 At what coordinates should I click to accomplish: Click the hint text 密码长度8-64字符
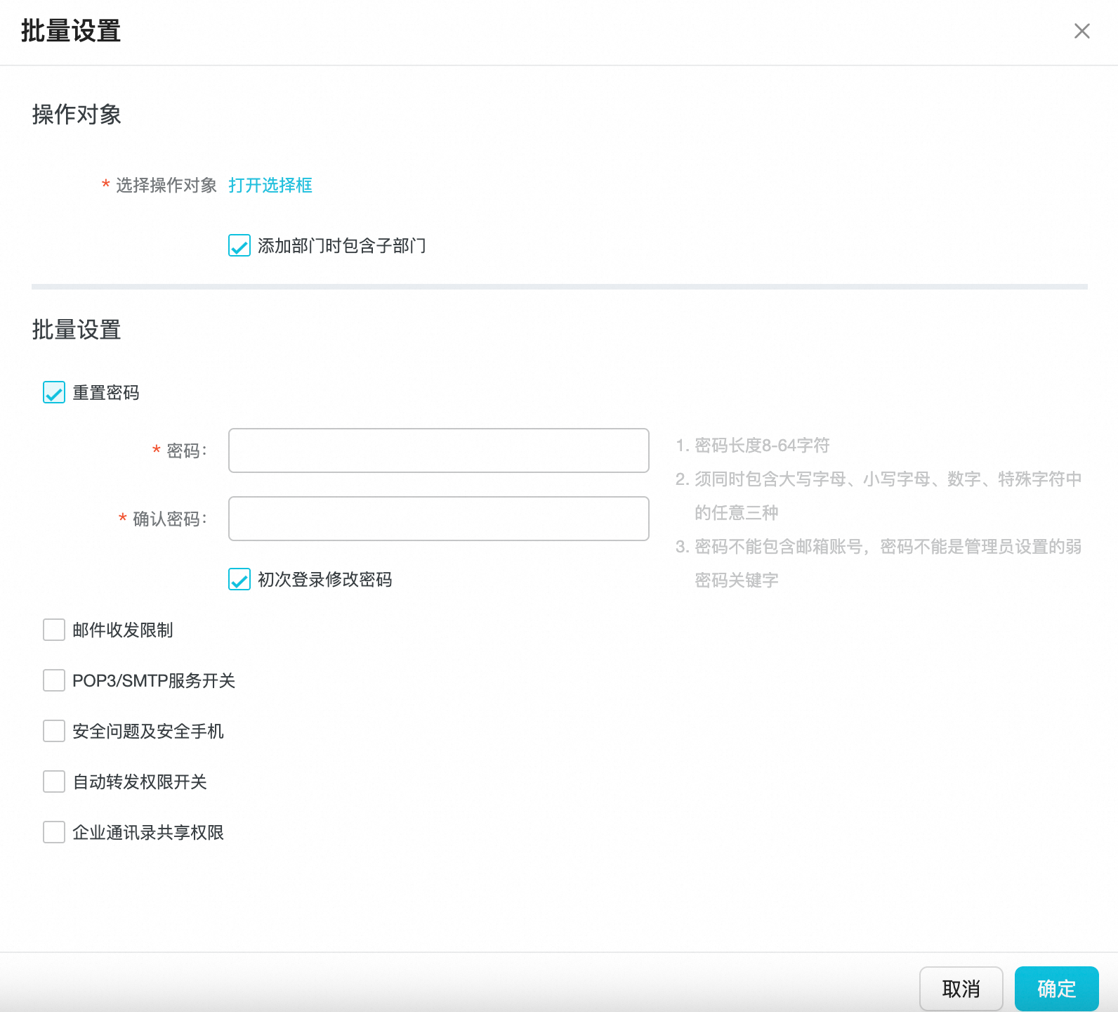(x=762, y=446)
